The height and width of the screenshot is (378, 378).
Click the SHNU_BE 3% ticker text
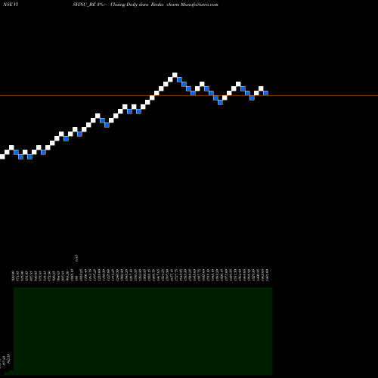88,5
